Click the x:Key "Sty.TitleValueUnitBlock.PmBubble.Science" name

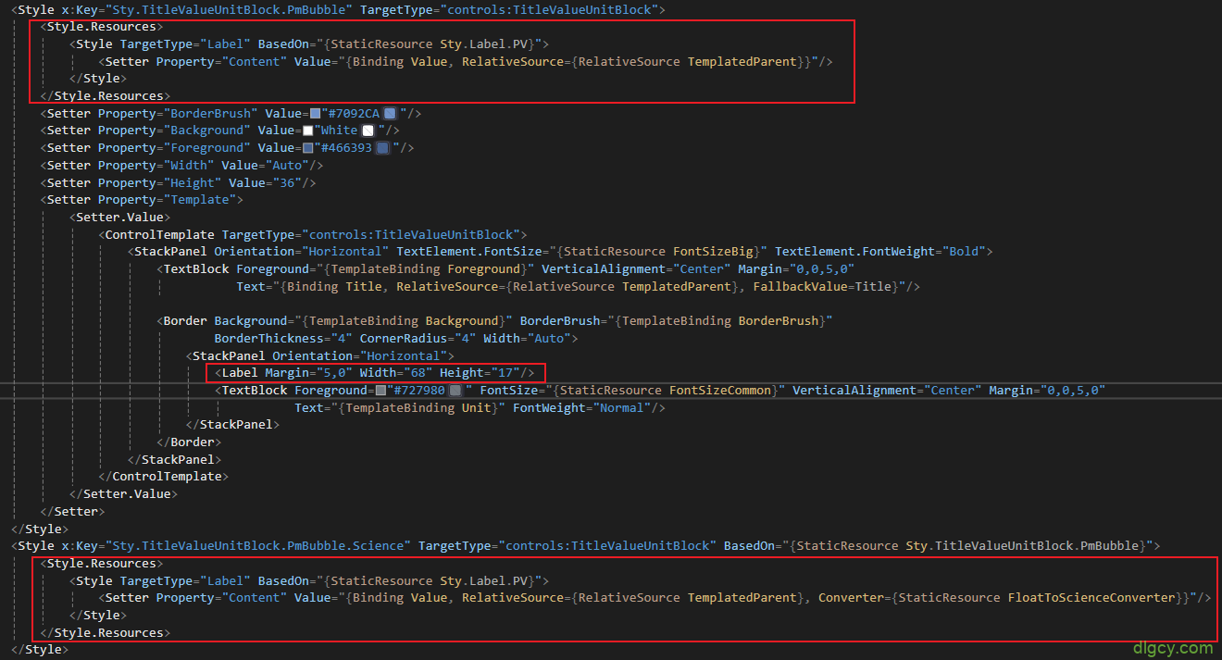(x=256, y=546)
